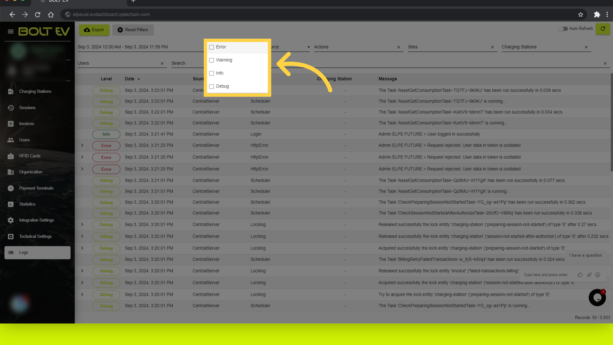This screenshot has height=345, width=613.
Task: Click the Export button
Action: 94,30
